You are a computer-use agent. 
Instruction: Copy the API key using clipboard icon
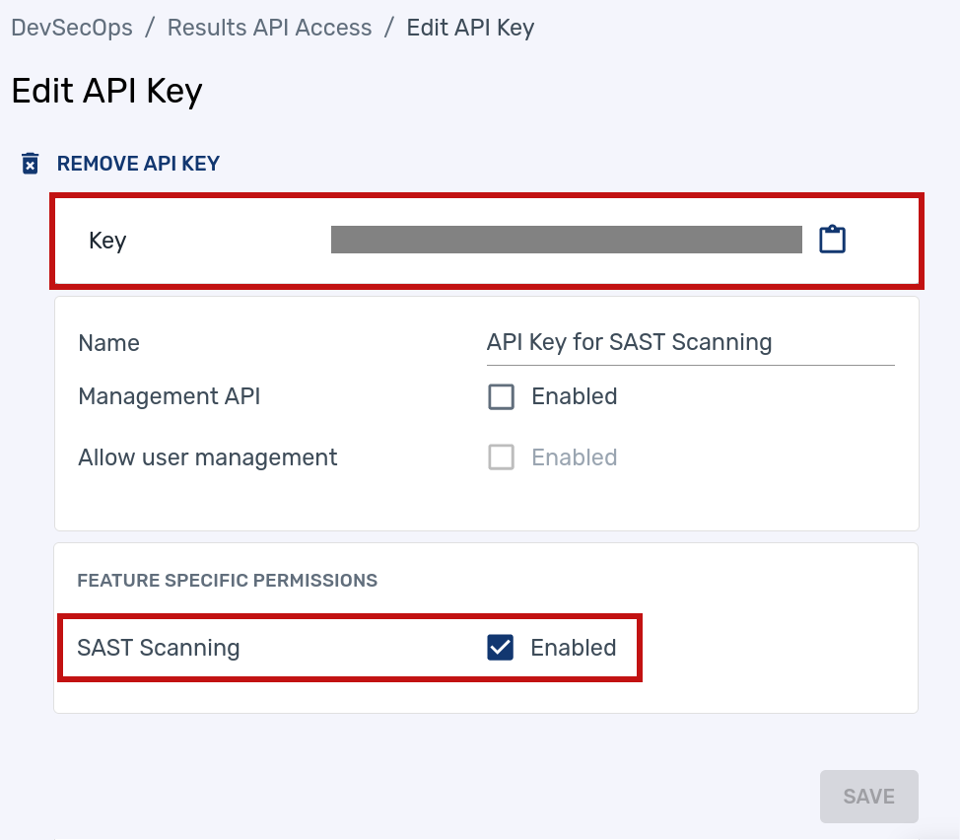833,239
